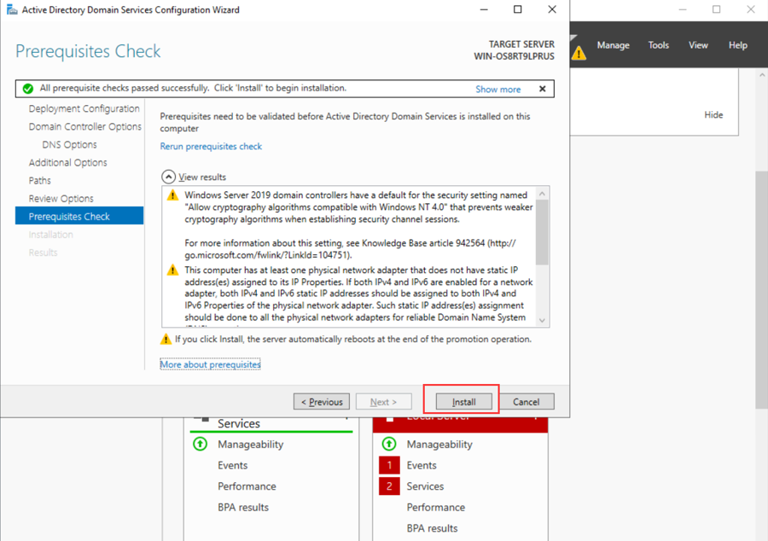768x541 pixels.
Task: Click the green success checkmark icon
Action: pyautogui.click(x=28, y=89)
